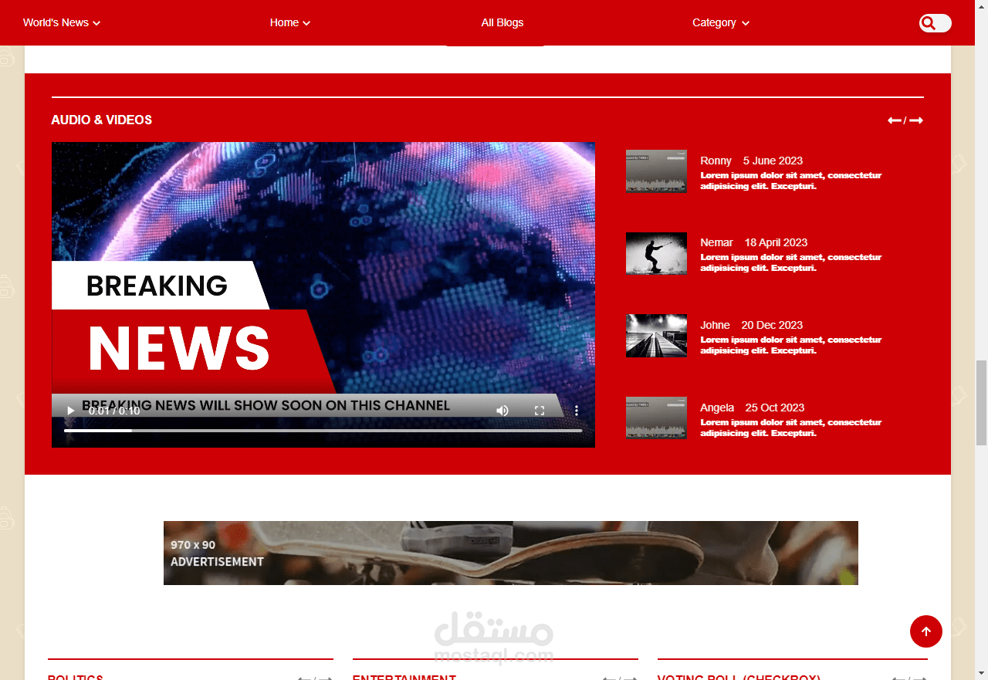Go to previous Audio & Videos slide
The height and width of the screenshot is (680, 988).
tap(895, 120)
